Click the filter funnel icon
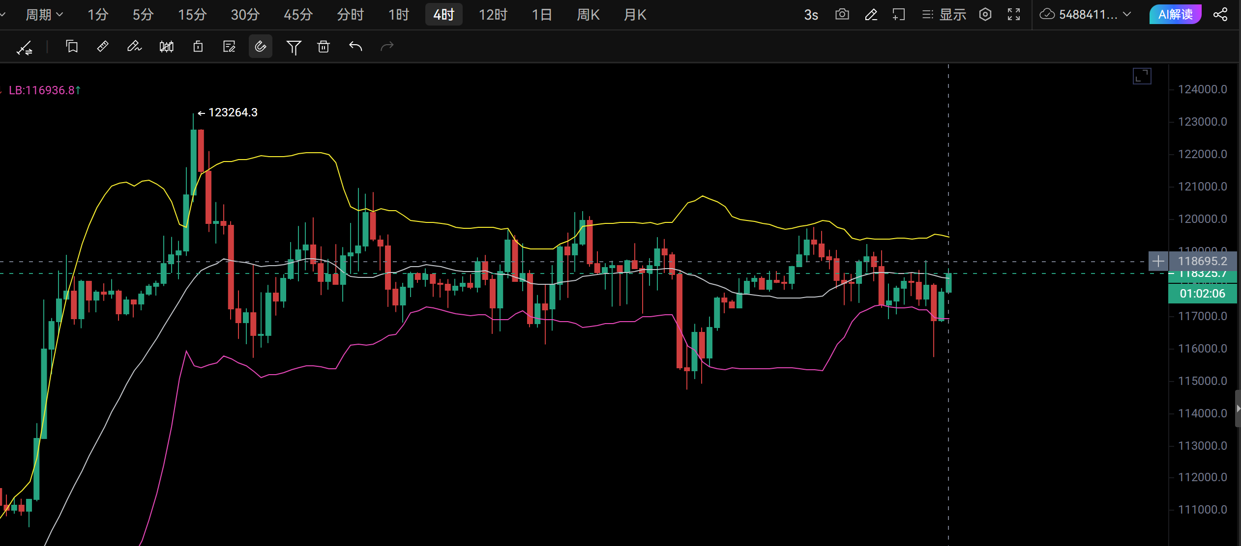Image resolution: width=1241 pixels, height=546 pixels. point(294,47)
